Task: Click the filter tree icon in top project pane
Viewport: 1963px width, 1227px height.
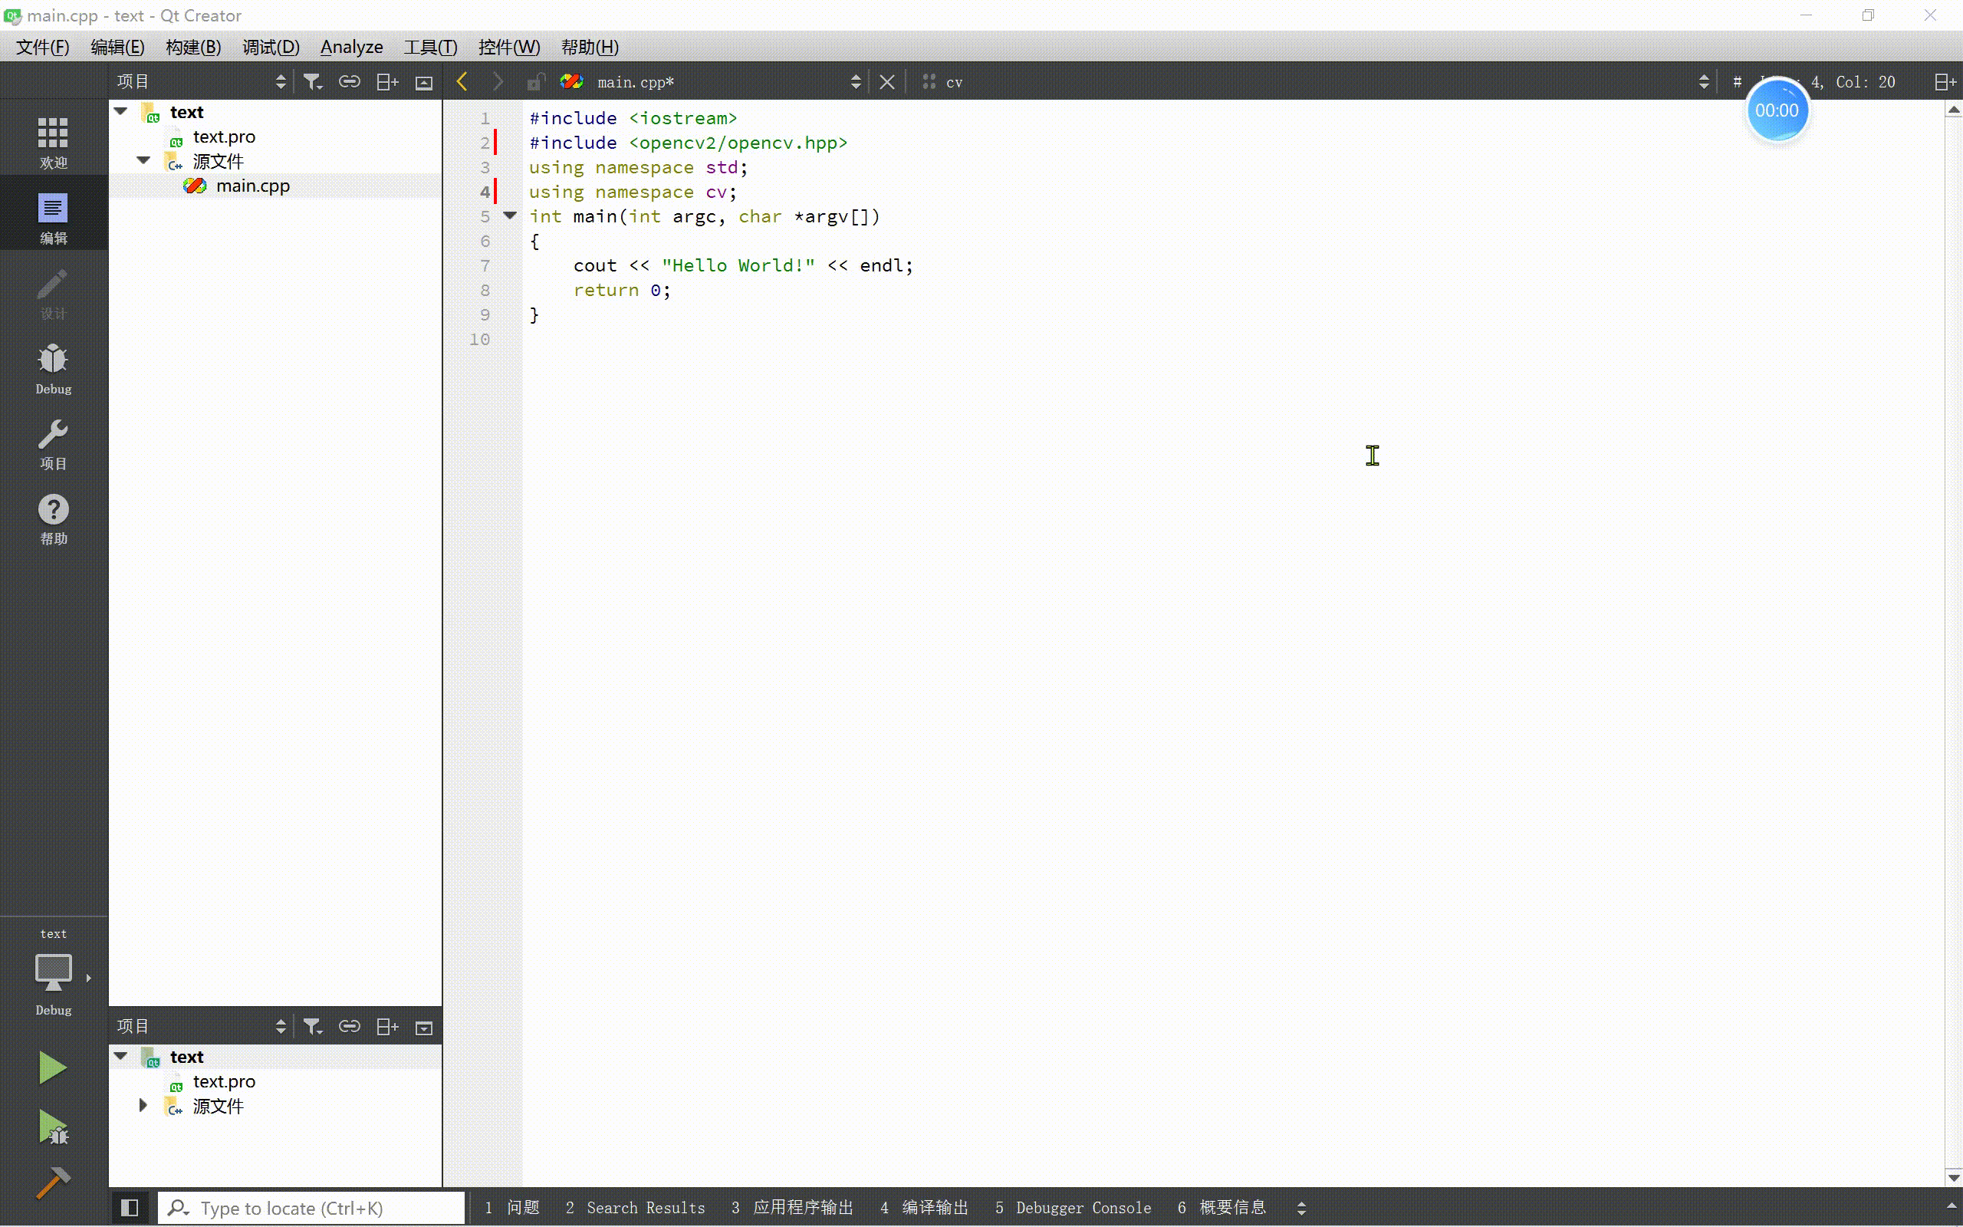Action: click(x=312, y=82)
